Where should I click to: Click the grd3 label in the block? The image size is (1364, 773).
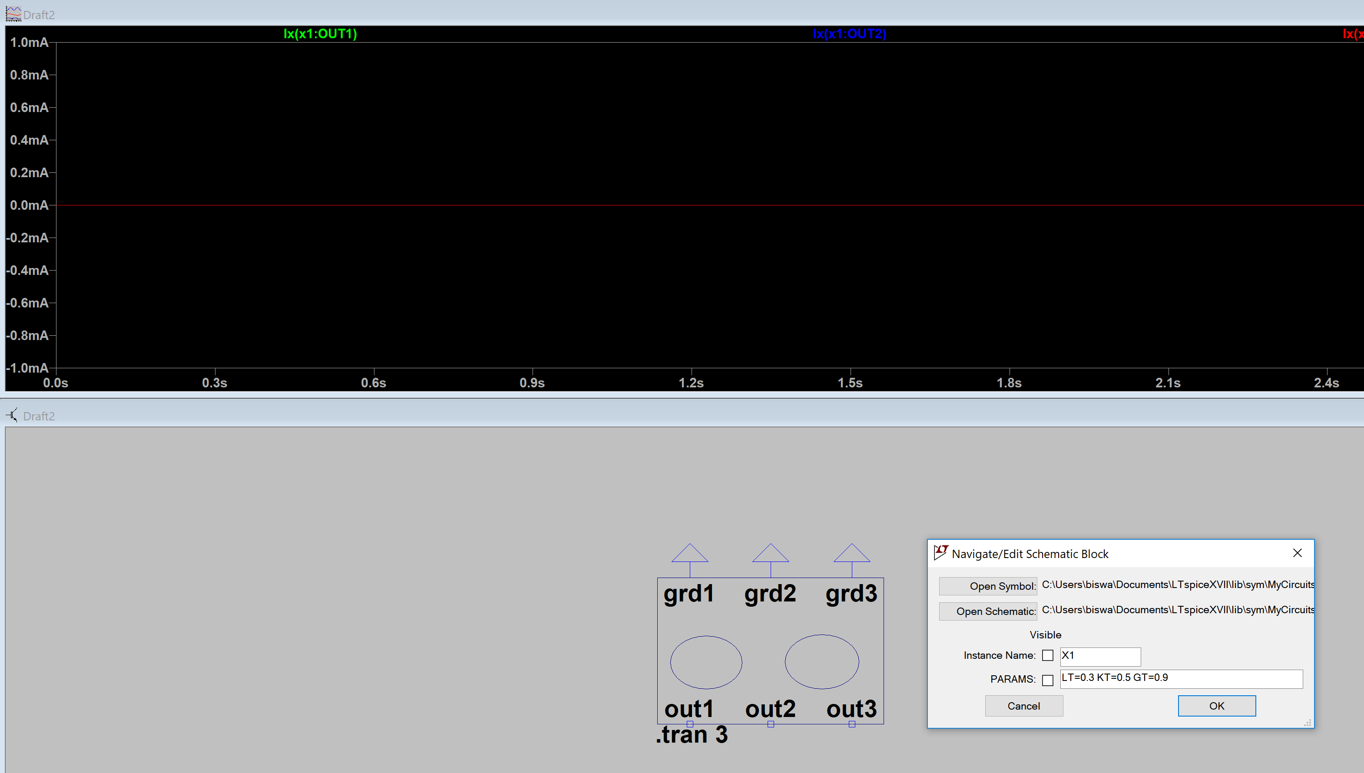(x=851, y=594)
